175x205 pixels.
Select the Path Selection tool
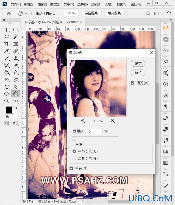click(16, 87)
